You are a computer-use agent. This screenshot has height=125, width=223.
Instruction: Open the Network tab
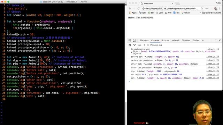pos(176,40)
